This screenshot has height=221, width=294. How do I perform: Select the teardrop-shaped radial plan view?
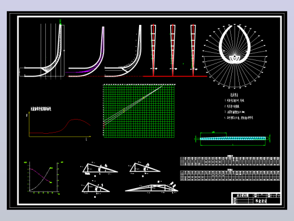[235, 56]
